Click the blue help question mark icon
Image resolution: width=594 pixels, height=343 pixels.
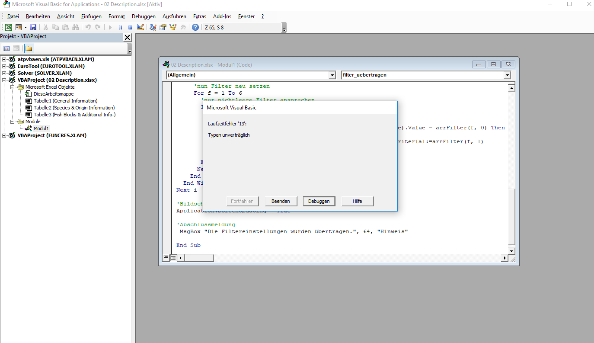click(x=195, y=27)
